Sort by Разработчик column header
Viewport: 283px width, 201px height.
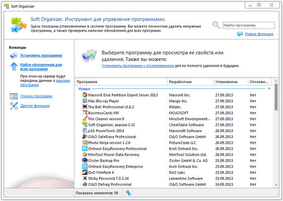[189, 82]
